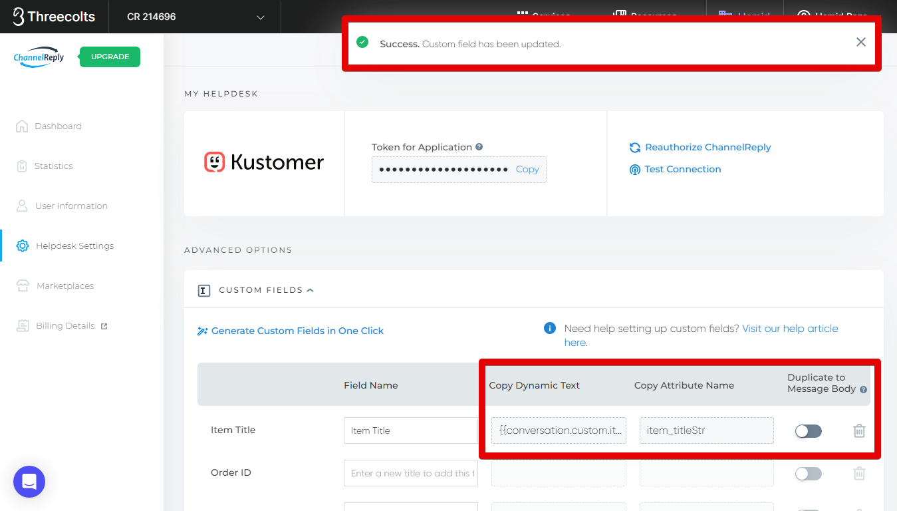Click the Item Title field name input
The height and width of the screenshot is (511, 897).
click(411, 430)
